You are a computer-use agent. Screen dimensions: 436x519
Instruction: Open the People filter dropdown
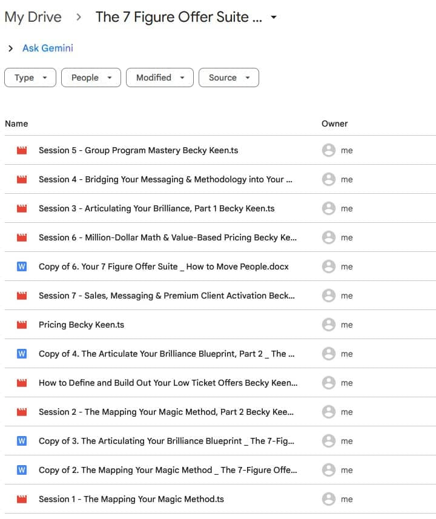click(91, 78)
